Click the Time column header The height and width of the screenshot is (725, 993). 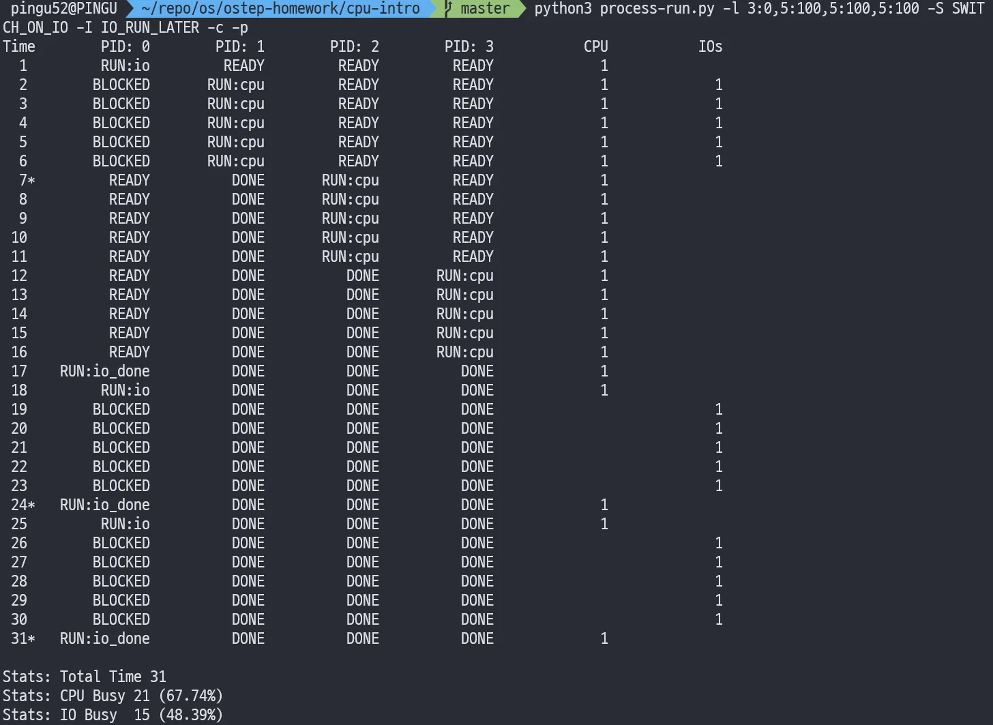(19, 46)
